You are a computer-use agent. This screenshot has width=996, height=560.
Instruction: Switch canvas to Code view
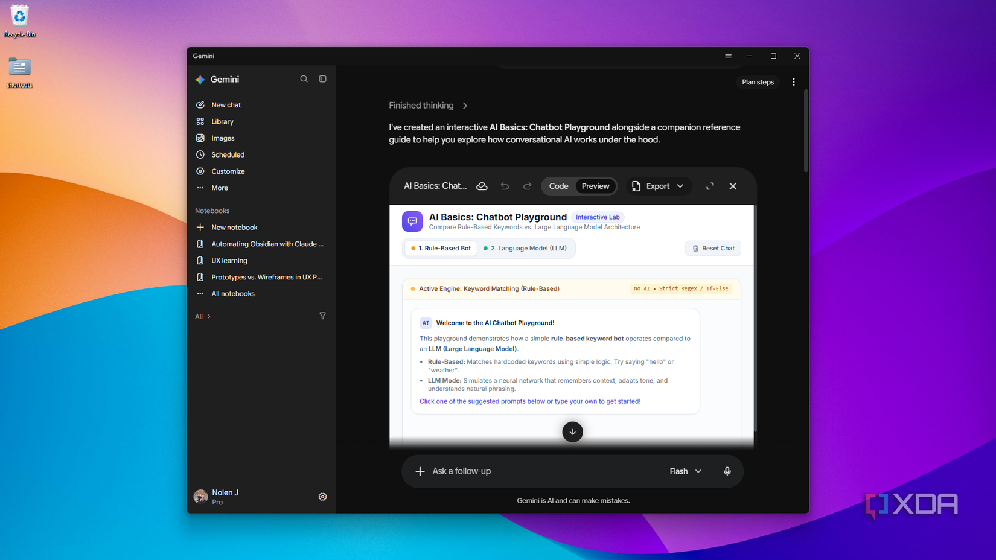click(x=558, y=186)
